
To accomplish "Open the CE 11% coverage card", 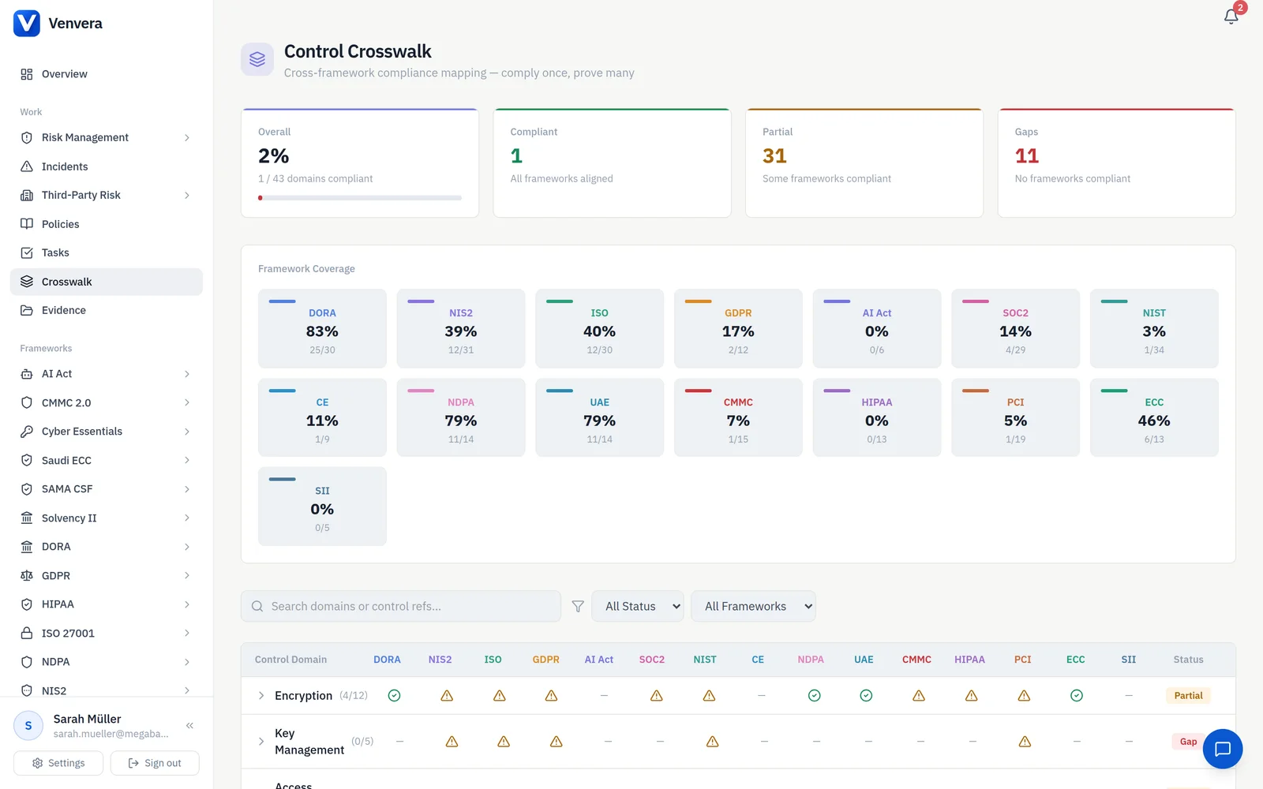I will pyautogui.click(x=322, y=417).
